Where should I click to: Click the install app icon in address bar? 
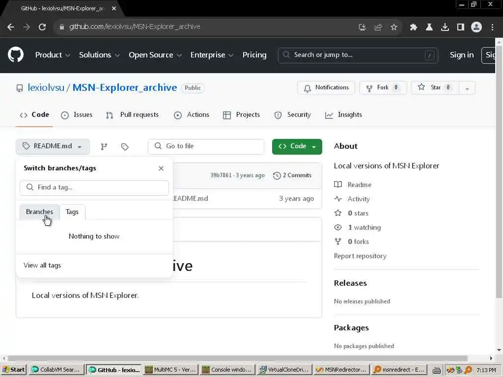coord(362,27)
